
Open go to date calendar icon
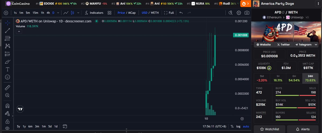pos(65,126)
